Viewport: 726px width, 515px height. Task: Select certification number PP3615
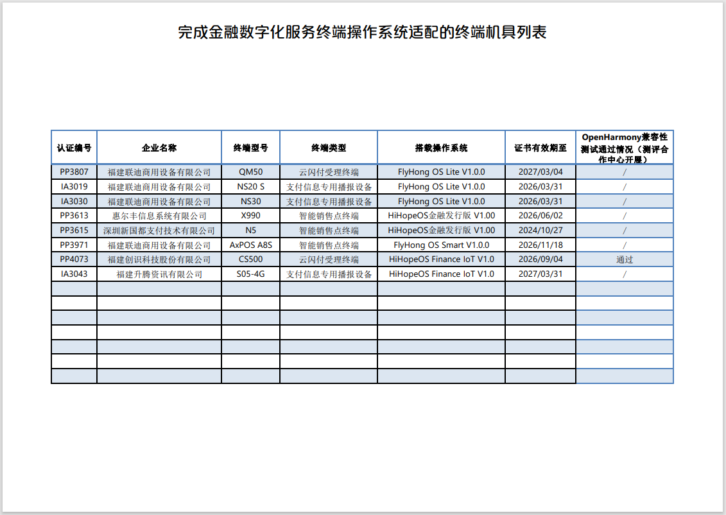(x=74, y=230)
